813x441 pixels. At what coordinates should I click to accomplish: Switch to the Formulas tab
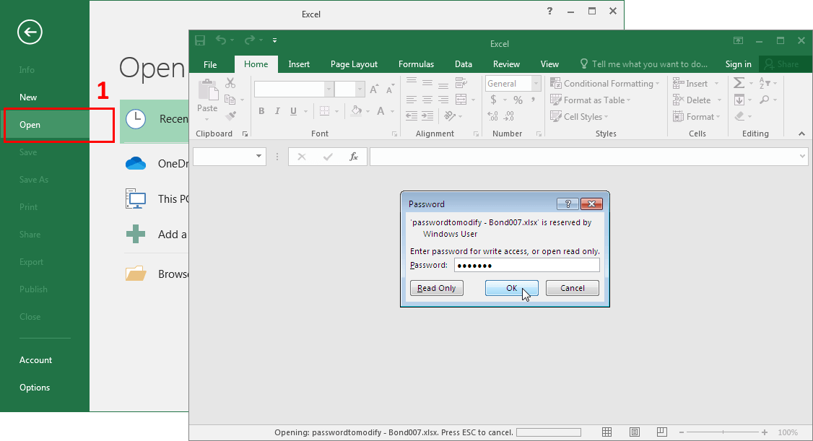click(416, 64)
